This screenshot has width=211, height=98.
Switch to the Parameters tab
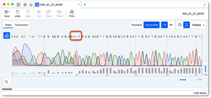(22, 25)
